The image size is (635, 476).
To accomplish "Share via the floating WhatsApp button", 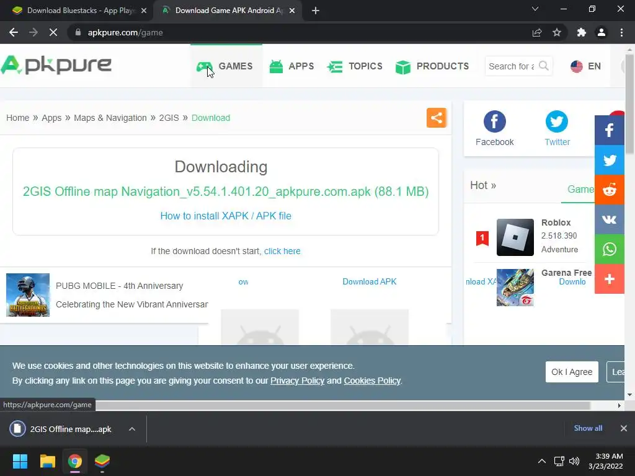I will [x=610, y=249].
